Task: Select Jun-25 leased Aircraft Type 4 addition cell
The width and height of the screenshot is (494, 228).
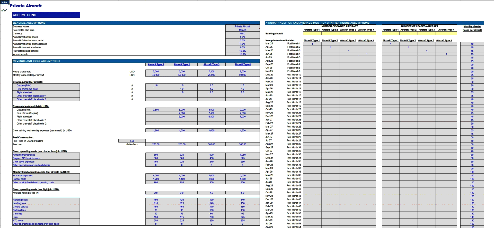Action: 446,54
